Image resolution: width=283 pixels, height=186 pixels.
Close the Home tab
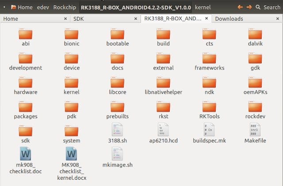tap(65, 19)
